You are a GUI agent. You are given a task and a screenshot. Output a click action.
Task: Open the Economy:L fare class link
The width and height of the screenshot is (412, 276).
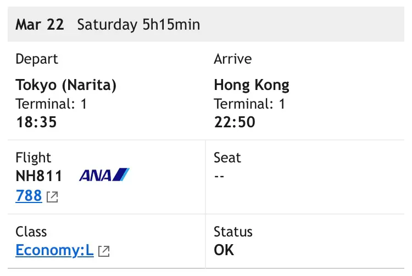(x=54, y=250)
